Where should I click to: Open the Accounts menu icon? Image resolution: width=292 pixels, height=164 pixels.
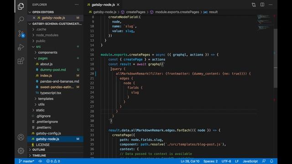[x=21, y=137]
